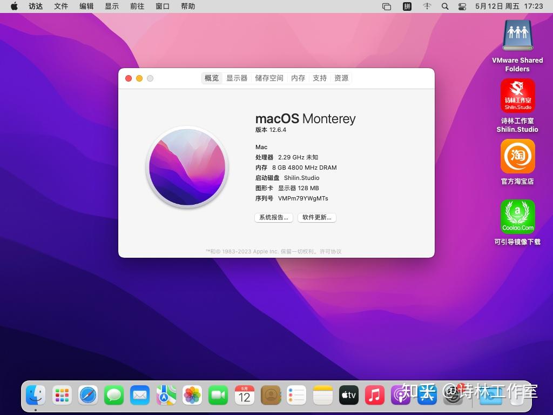Open the 许可协议 link

click(x=331, y=252)
